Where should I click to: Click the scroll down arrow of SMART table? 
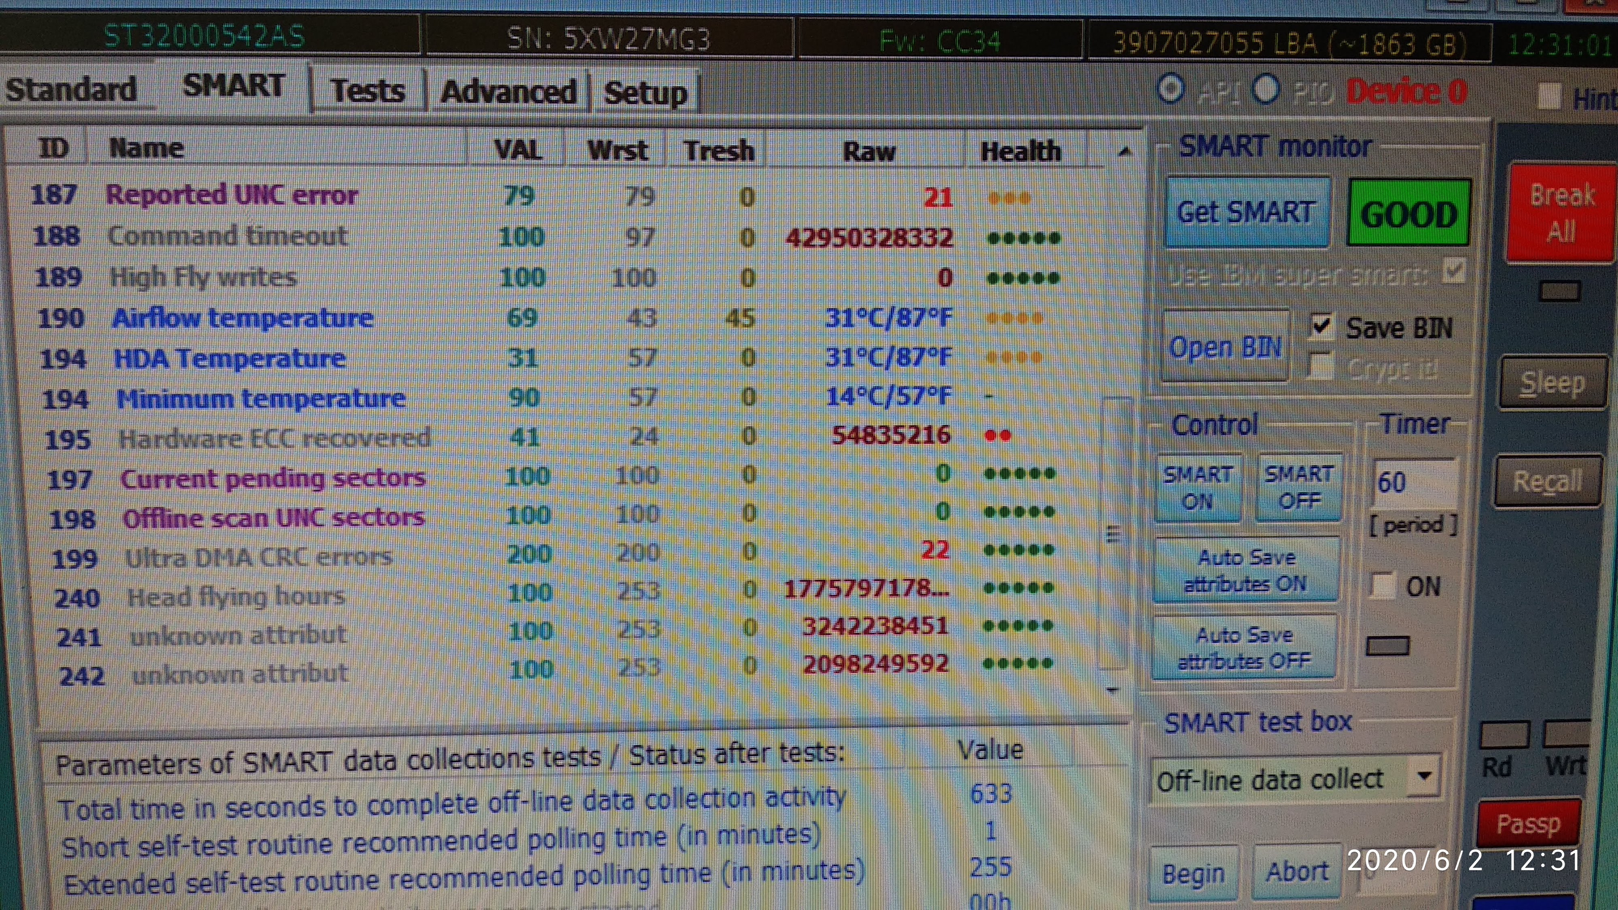tap(1112, 690)
